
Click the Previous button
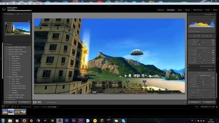194,102
